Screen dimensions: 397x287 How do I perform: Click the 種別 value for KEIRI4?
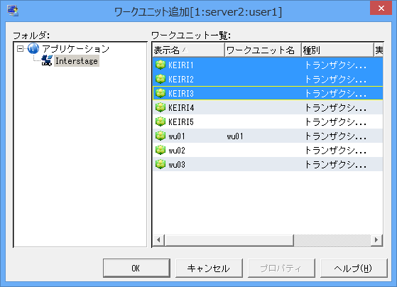pos(335,108)
